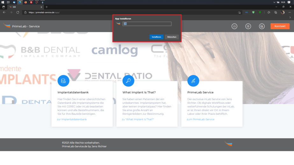
Task: Cancel app install with Abbrechen
Action: (x=172, y=37)
